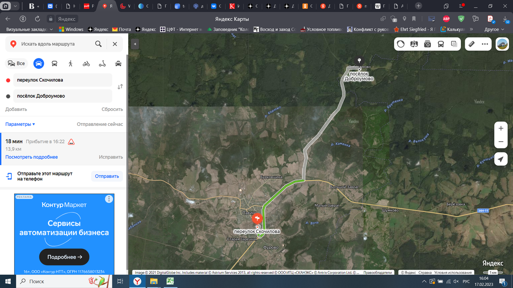Open the map tools three-dot menu
The image size is (513, 288).
click(x=485, y=44)
